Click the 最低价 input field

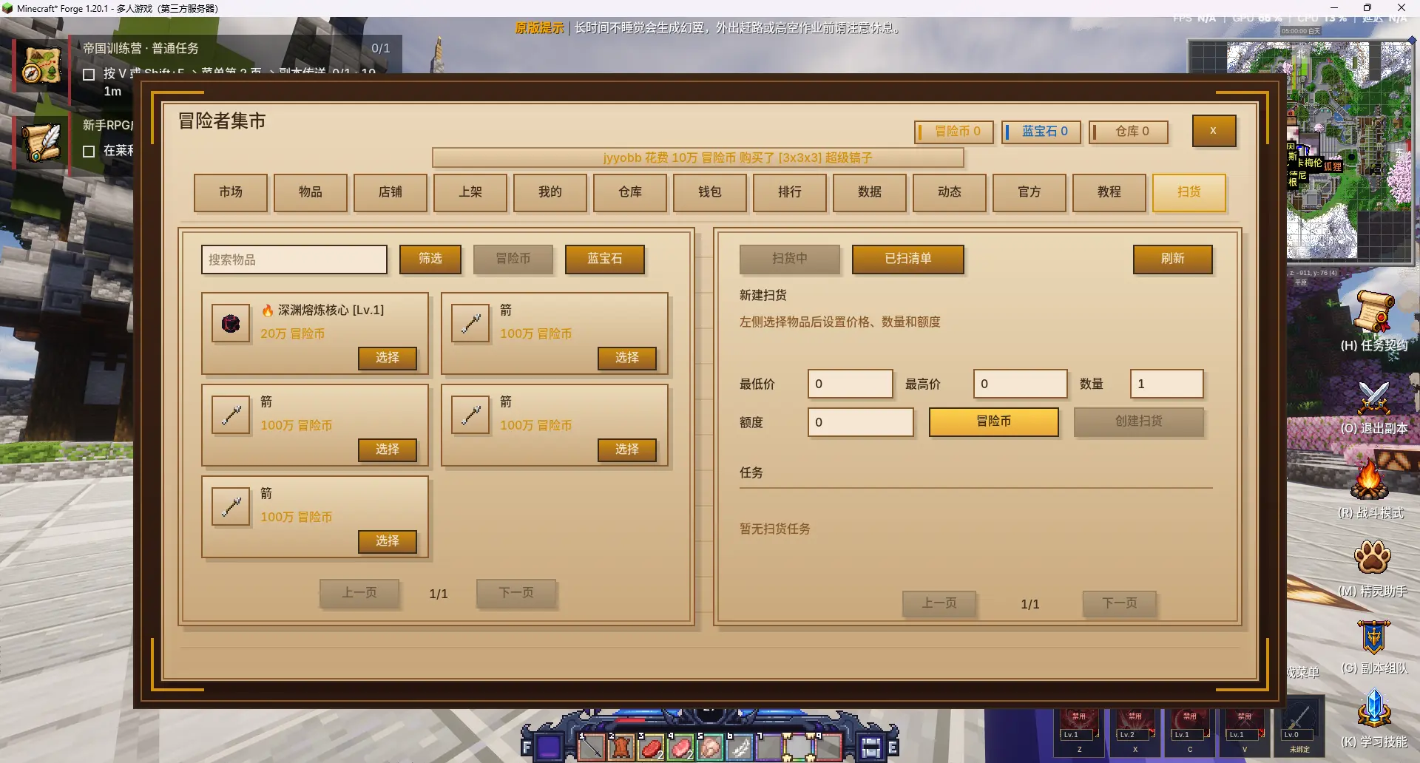coord(851,384)
